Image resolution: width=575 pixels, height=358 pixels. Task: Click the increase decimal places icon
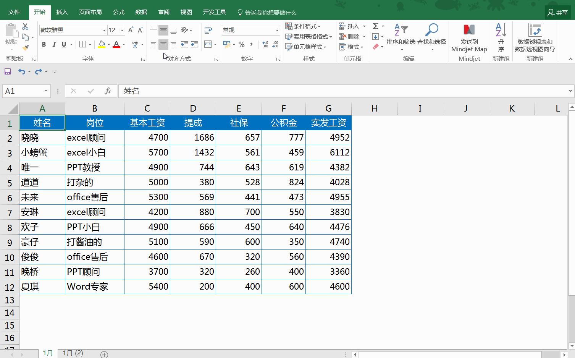click(x=265, y=44)
